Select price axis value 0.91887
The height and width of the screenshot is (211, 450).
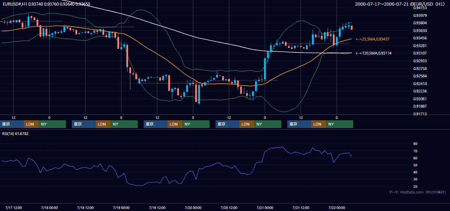coord(420,106)
